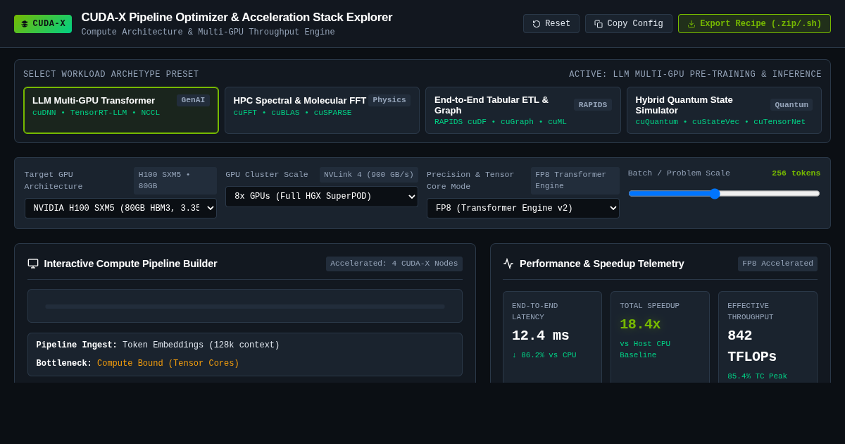Click the 18.4x total speedup value
This screenshot has height=444, width=845.
640,324
